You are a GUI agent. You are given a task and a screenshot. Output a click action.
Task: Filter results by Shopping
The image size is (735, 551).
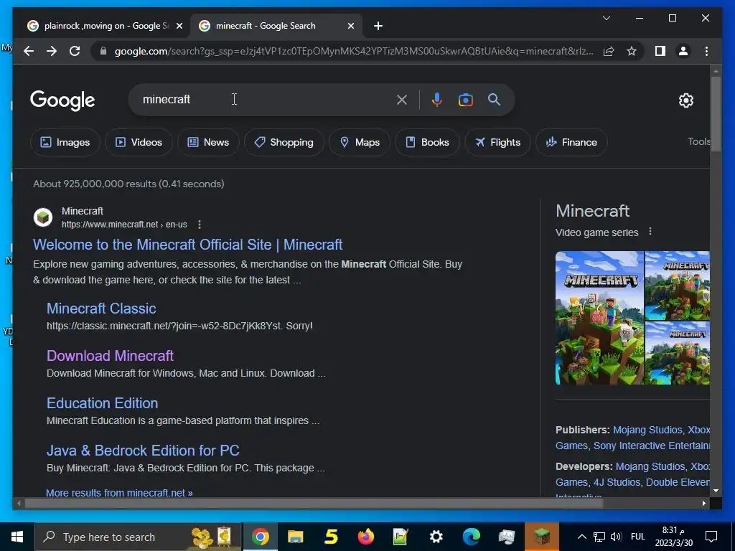pos(284,142)
